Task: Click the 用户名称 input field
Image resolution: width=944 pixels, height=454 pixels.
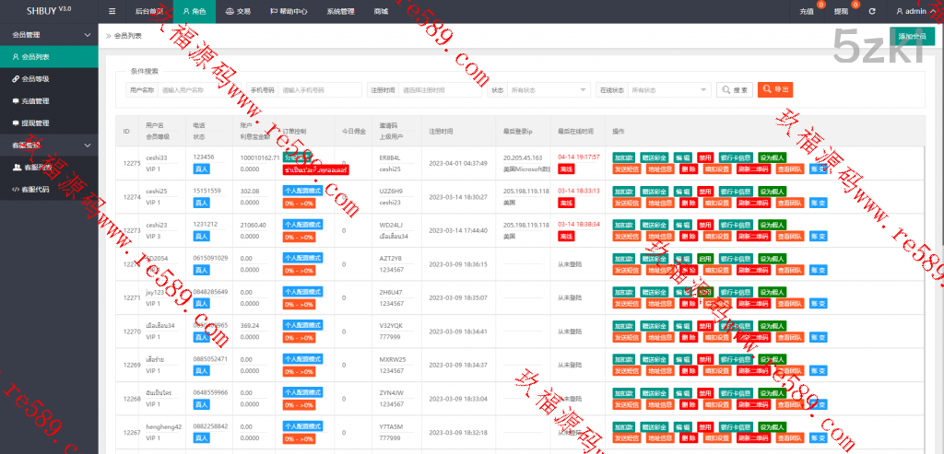Action: [199, 90]
